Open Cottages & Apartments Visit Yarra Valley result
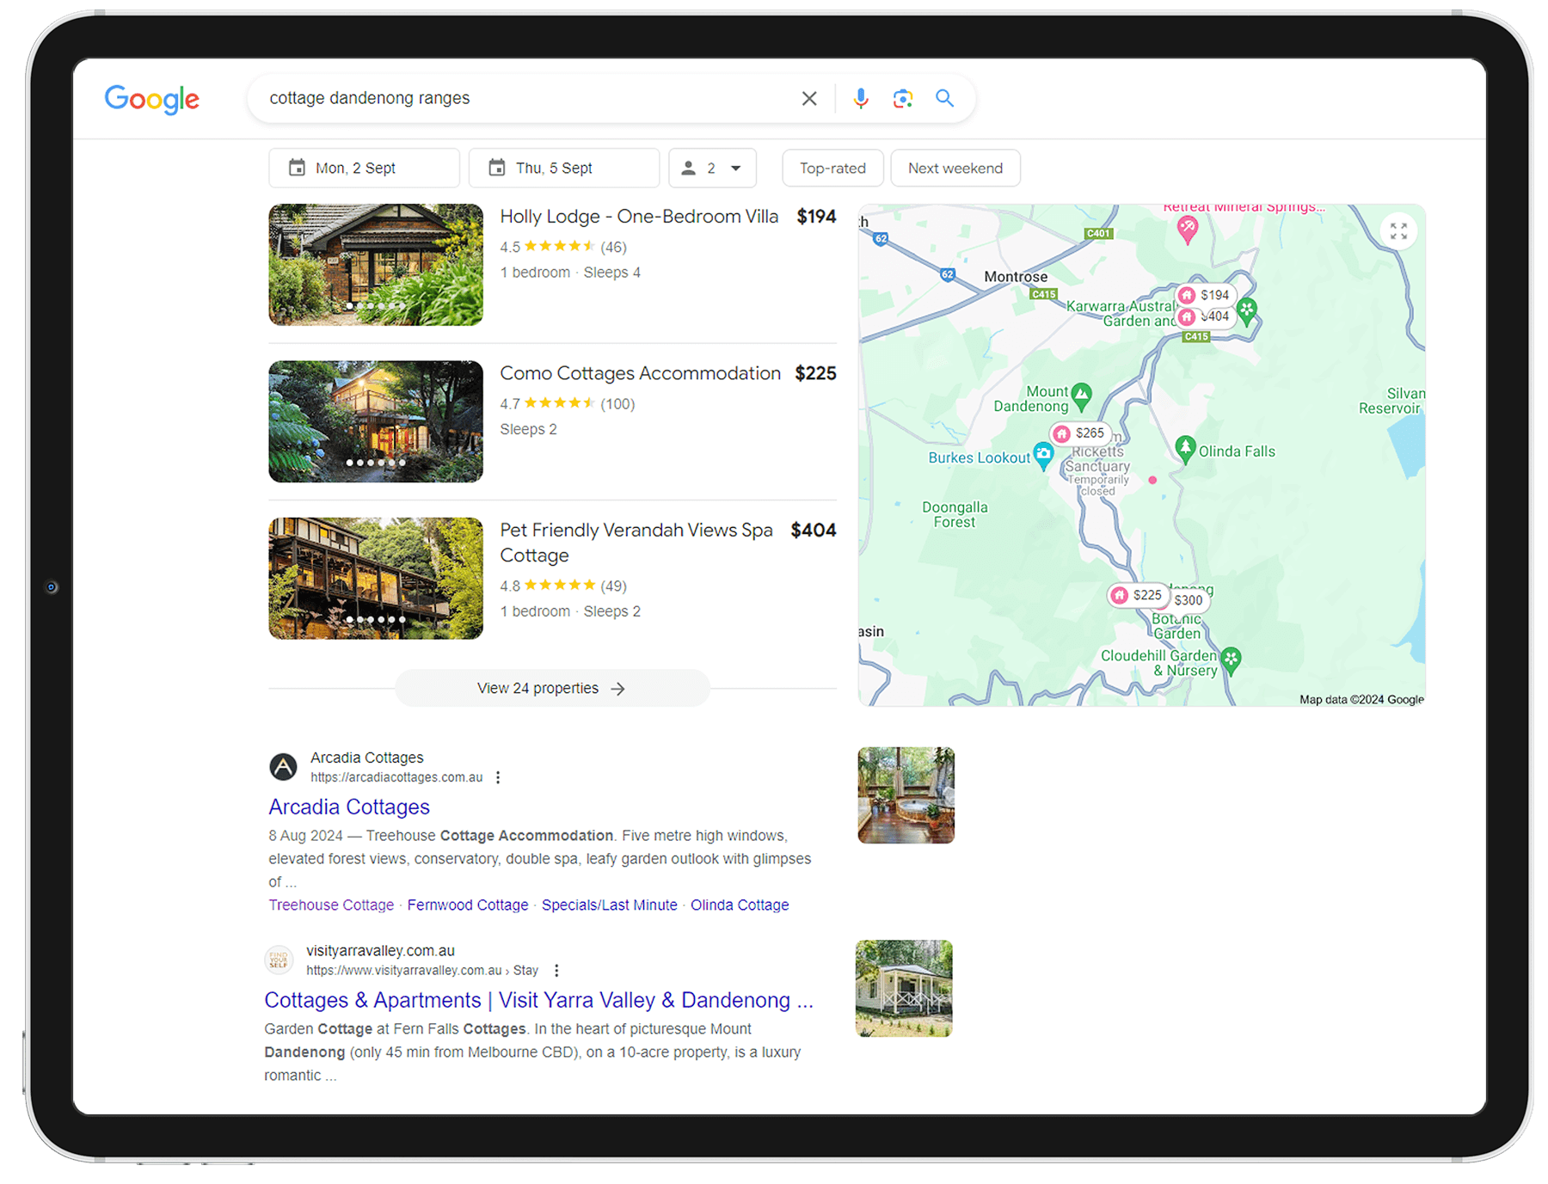 tap(538, 1000)
